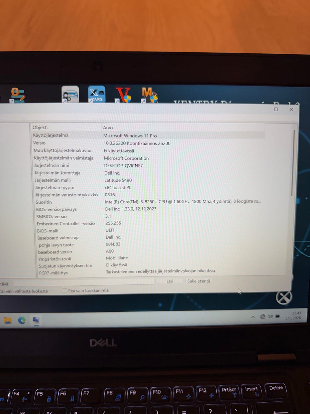Select the System Information taskbar icon
Viewport: 310px width, 414px height.
click(x=36, y=320)
